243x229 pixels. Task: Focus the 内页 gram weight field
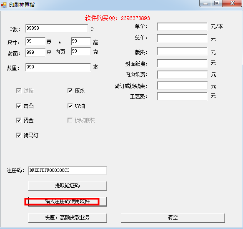81,51
